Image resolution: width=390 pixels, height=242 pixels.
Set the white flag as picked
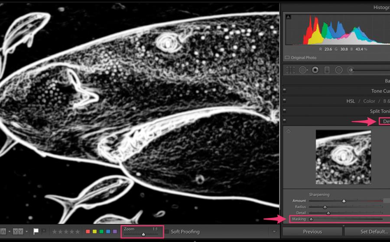[36, 232]
